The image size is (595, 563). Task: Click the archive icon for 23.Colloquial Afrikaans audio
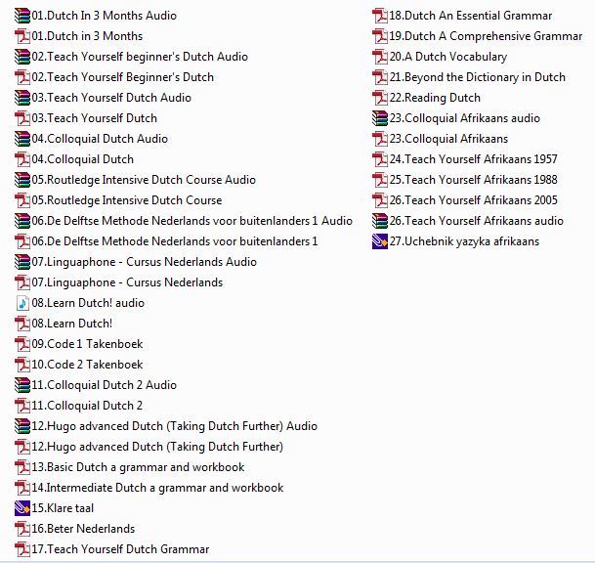(x=380, y=118)
